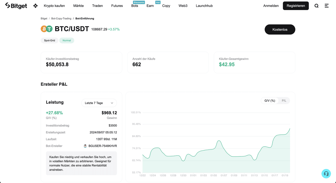Click the 105.51% axis label
The image size is (336, 183).
pos(136,112)
